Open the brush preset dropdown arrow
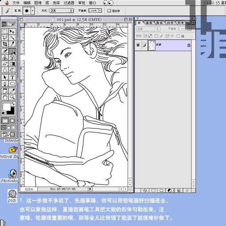The height and width of the screenshot is (226, 226). [33, 11]
